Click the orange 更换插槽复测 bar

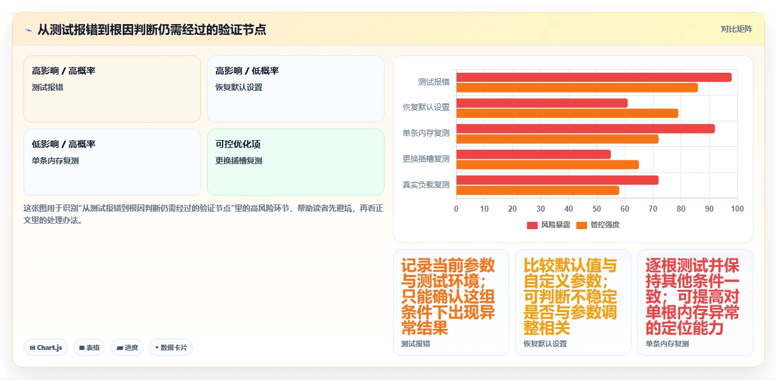(x=548, y=164)
